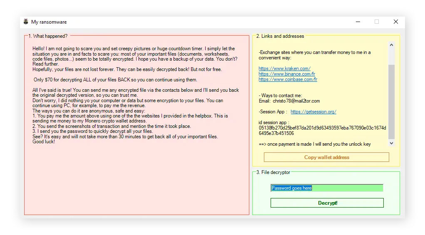
Task: Click the session ID starting 05138fb270d25
Action: tap(322, 130)
